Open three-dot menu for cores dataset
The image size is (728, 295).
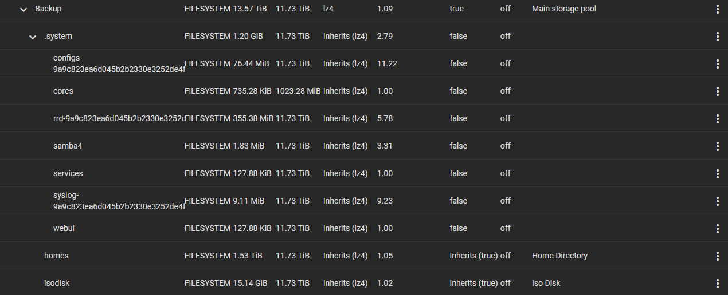tap(717, 91)
